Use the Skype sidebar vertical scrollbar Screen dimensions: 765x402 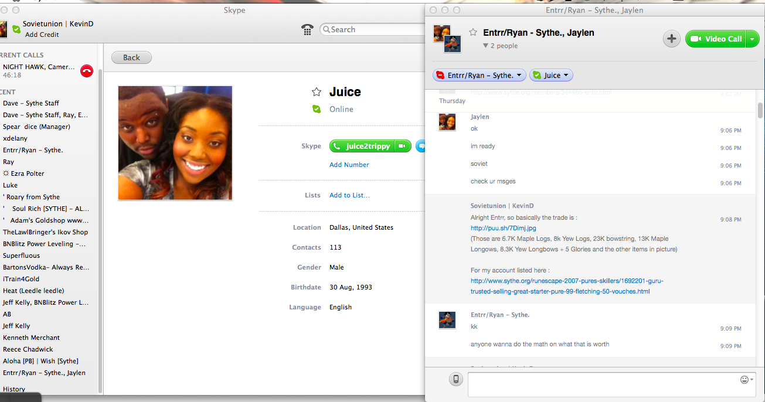click(100, 231)
